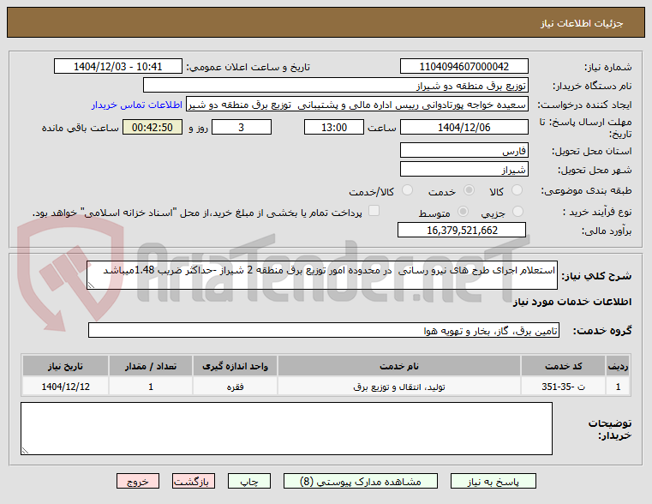Screen dimensions: 652x504
Task: Choose the متوسط purchase process option
Action: (463, 211)
